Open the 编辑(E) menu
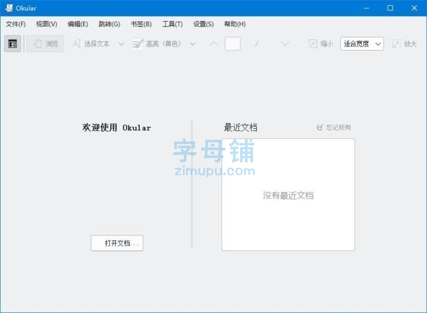Viewport: 427px width, 313px height. pos(78,24)
